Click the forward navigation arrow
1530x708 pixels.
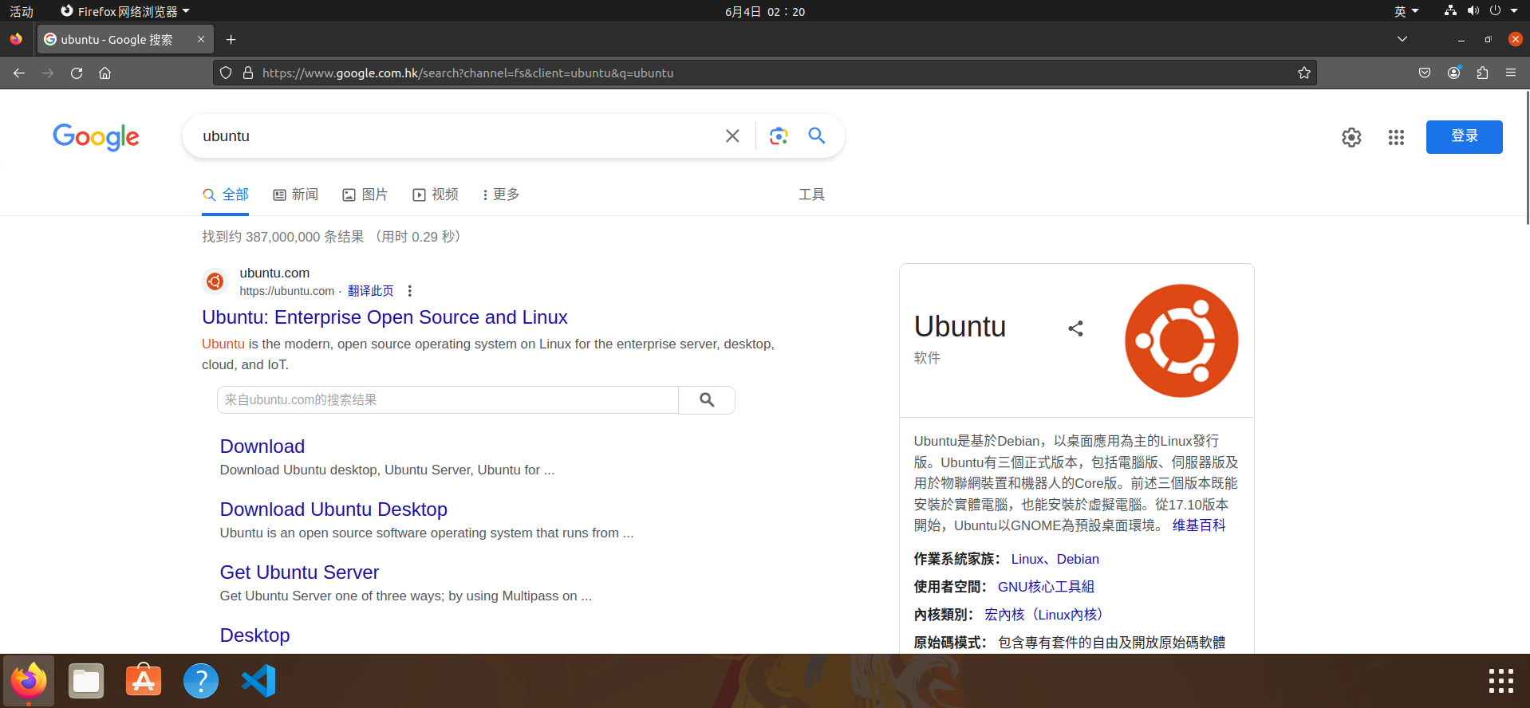tap(48, 73)
